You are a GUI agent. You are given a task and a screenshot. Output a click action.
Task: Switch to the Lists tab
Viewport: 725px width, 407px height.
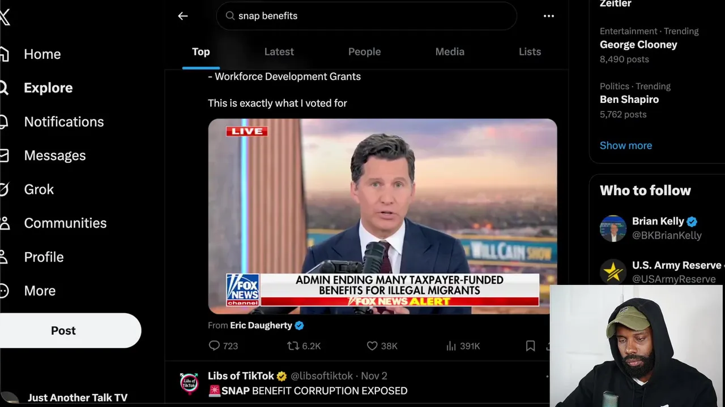pyautogui.click(x=530, y=52)
